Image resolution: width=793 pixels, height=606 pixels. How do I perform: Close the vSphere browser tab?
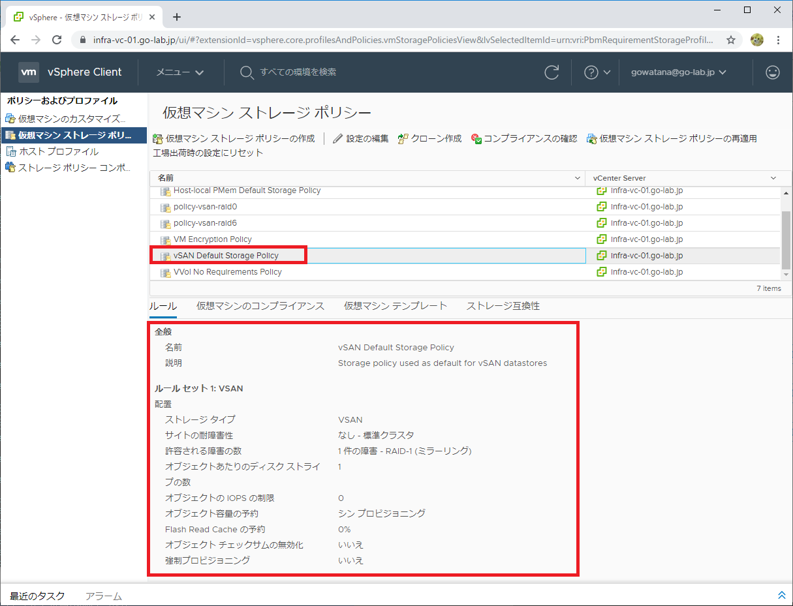click(x=151, y=17)
